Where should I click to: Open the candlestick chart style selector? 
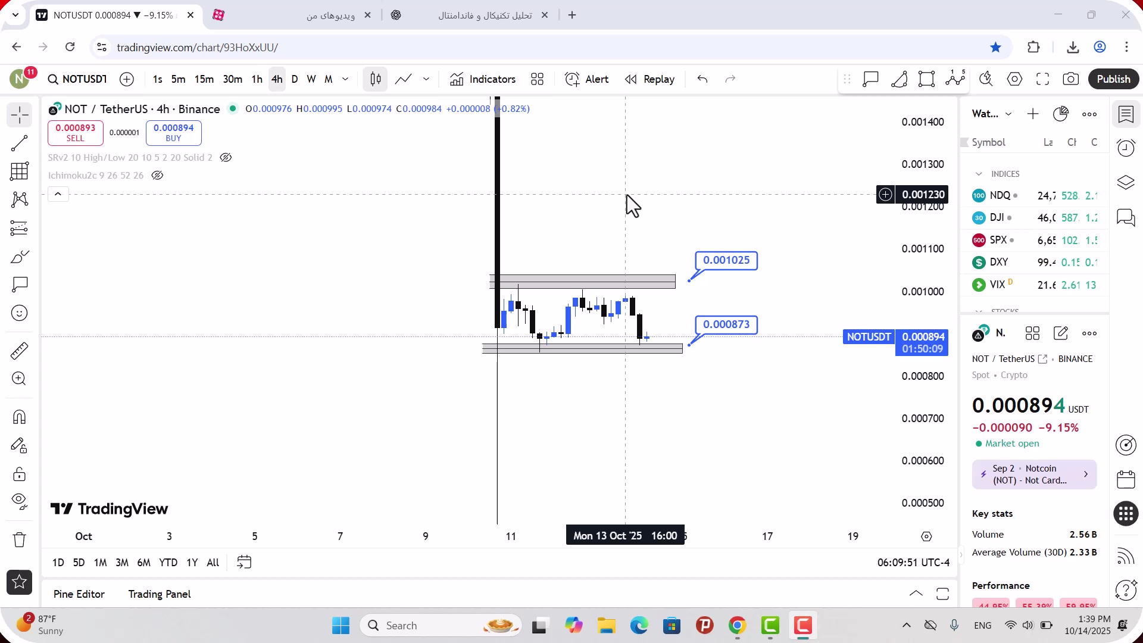(x=376, y=79)
